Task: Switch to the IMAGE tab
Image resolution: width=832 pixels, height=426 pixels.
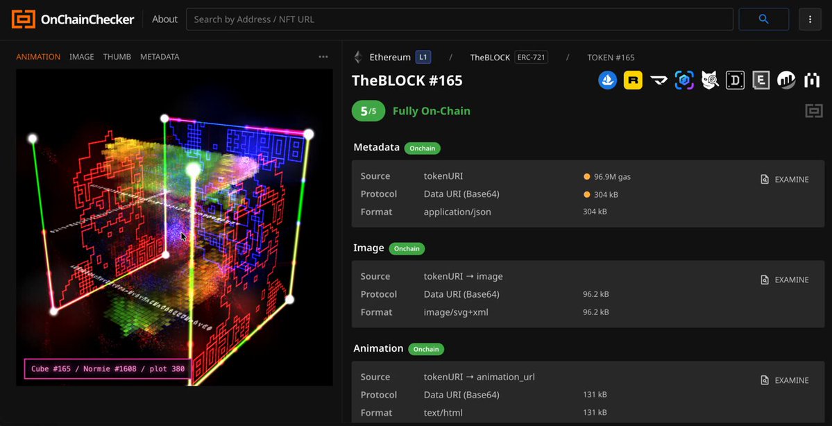Action: pos(82,57)
